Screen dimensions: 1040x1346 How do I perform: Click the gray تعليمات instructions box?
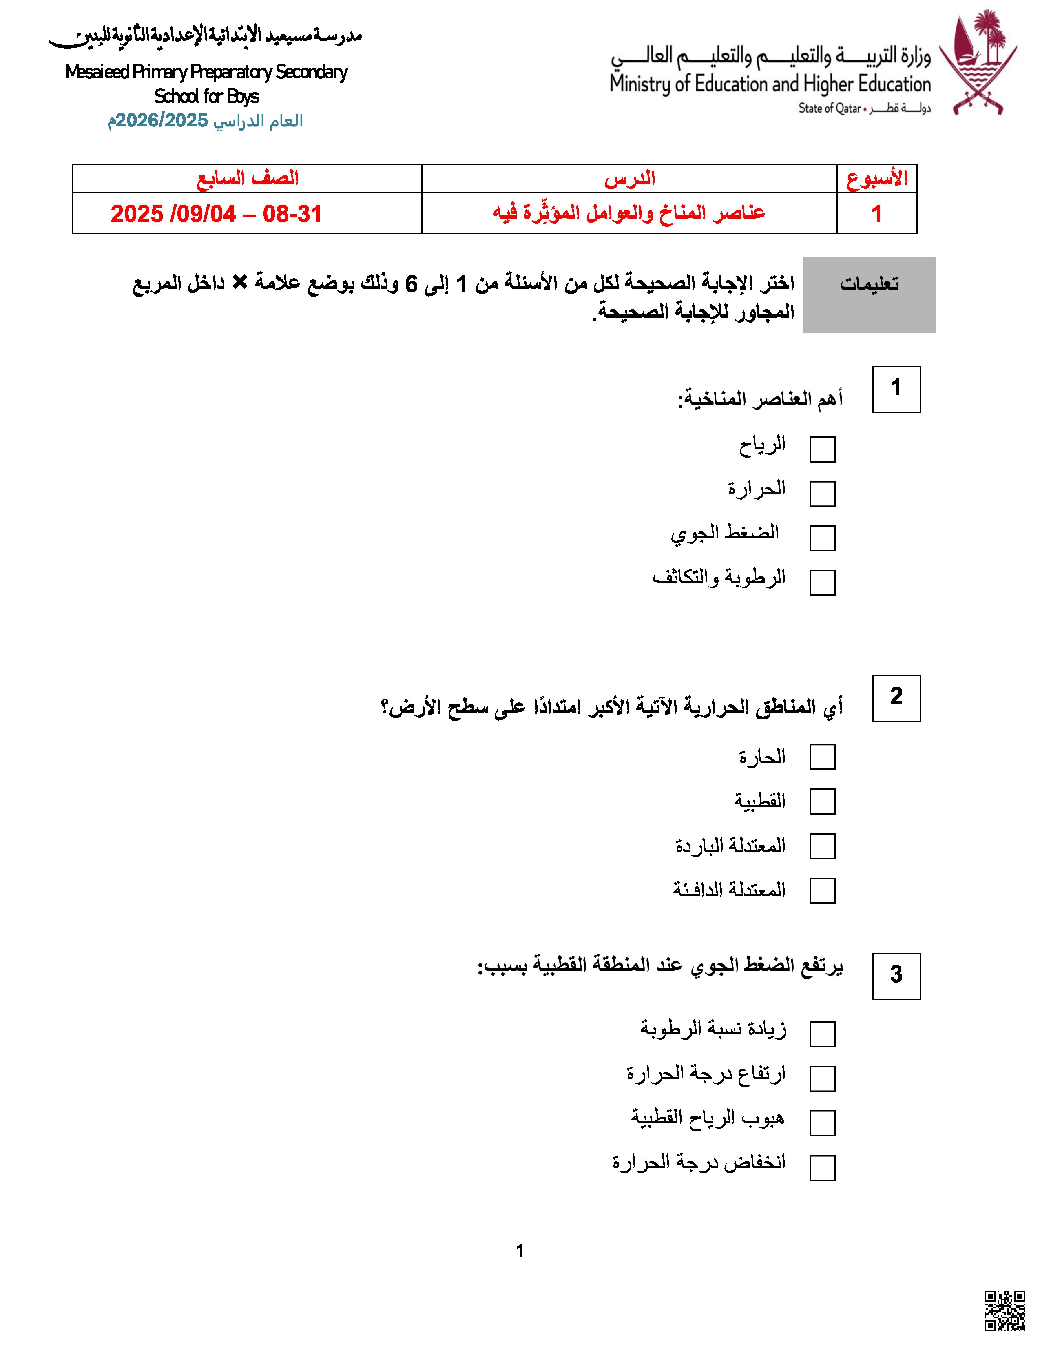tap(869, 294)
